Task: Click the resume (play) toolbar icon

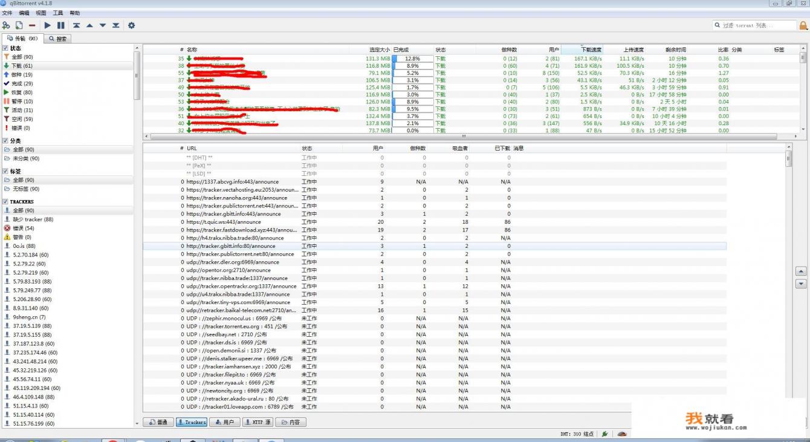Action: coord(47,25)
